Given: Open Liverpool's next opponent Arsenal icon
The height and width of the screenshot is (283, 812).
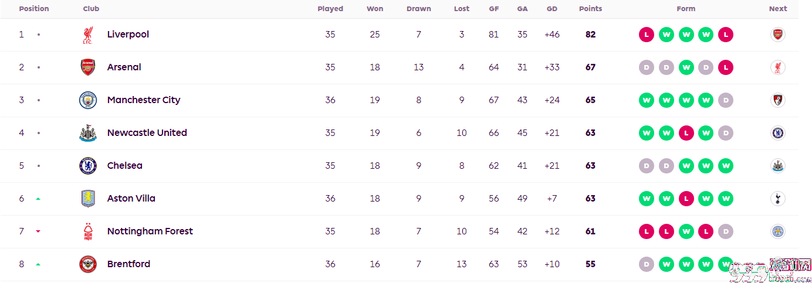Looking at the screenshot, I should (x=778, y=35).
